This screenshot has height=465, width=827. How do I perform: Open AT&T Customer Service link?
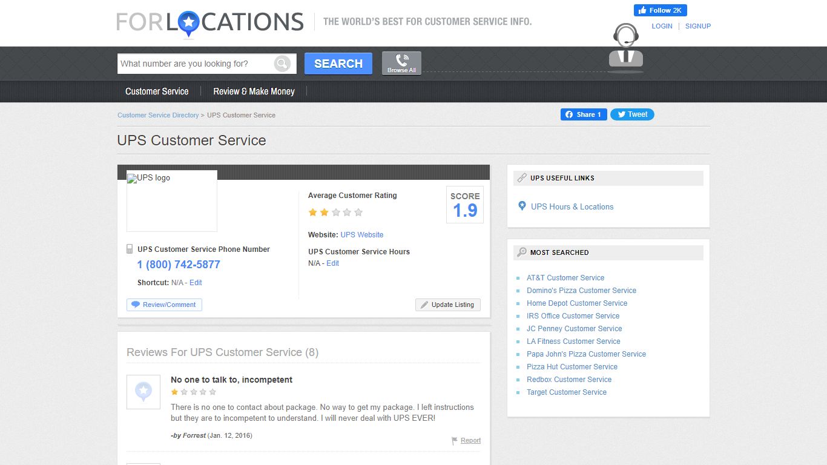point(565,278)
